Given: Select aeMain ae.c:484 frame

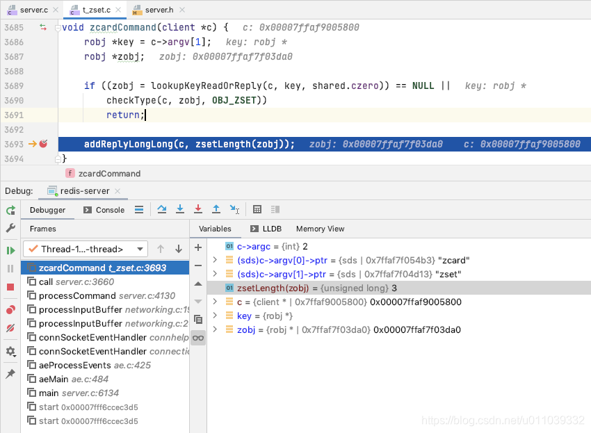Looking at the screenshot, I should pos(105,379).
